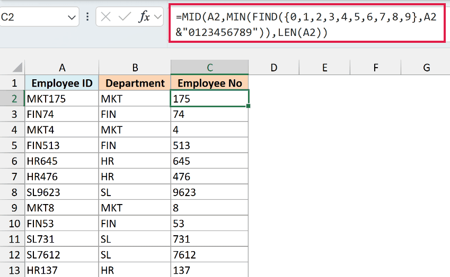
Task: Click the Employee No header cell
Action: coord(209,83)
